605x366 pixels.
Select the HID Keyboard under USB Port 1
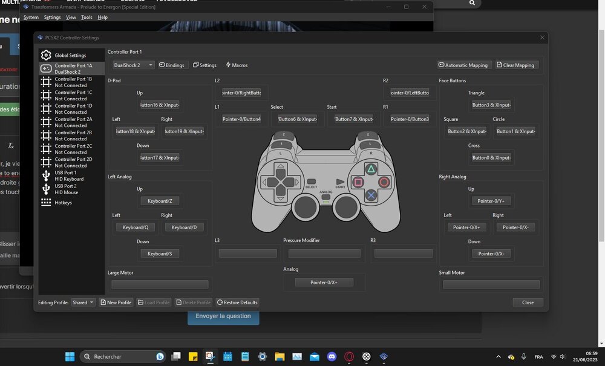pos(71,175)
